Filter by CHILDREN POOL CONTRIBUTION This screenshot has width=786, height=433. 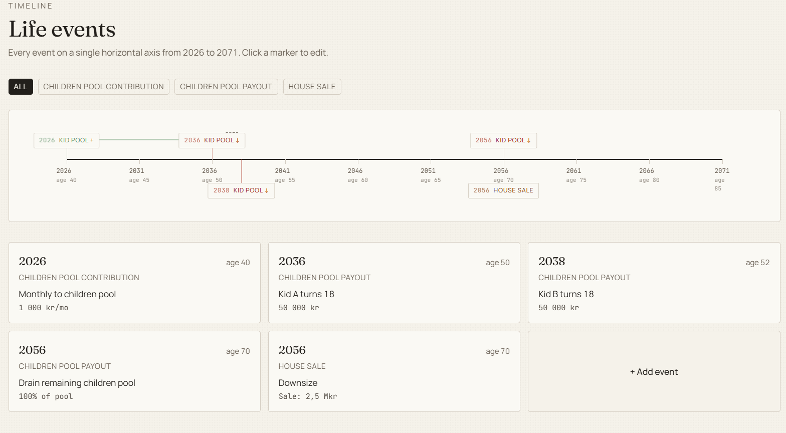103,87
